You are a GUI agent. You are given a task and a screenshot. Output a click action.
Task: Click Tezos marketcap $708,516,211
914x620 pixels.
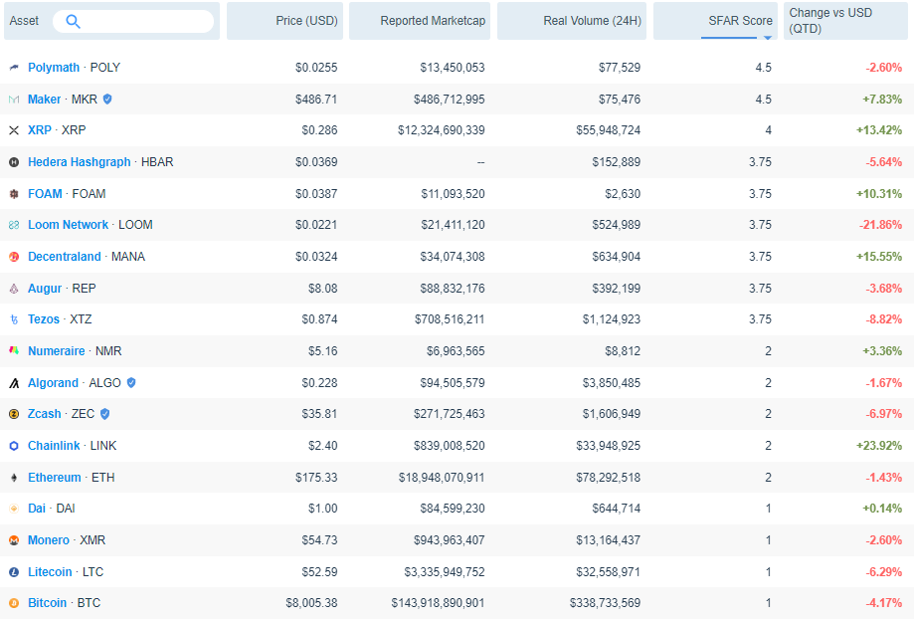pos(450,319)
